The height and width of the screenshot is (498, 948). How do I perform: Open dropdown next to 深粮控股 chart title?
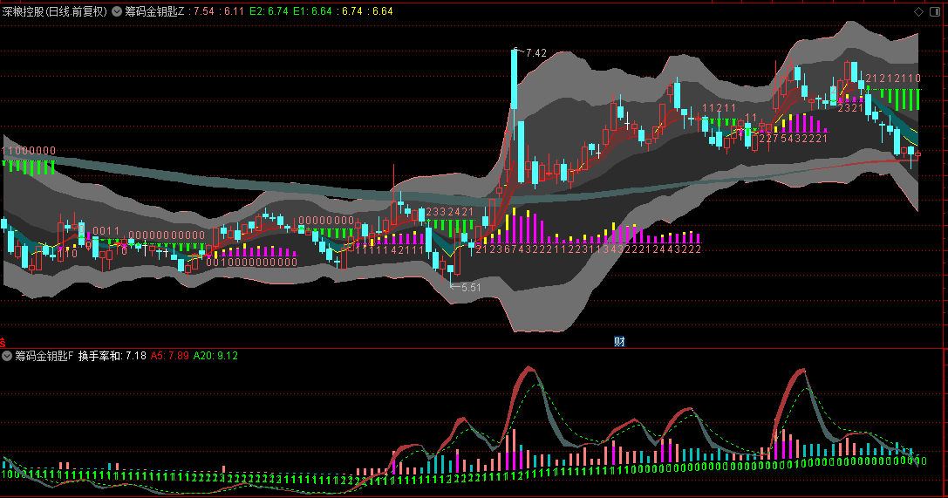coord(117,11)
